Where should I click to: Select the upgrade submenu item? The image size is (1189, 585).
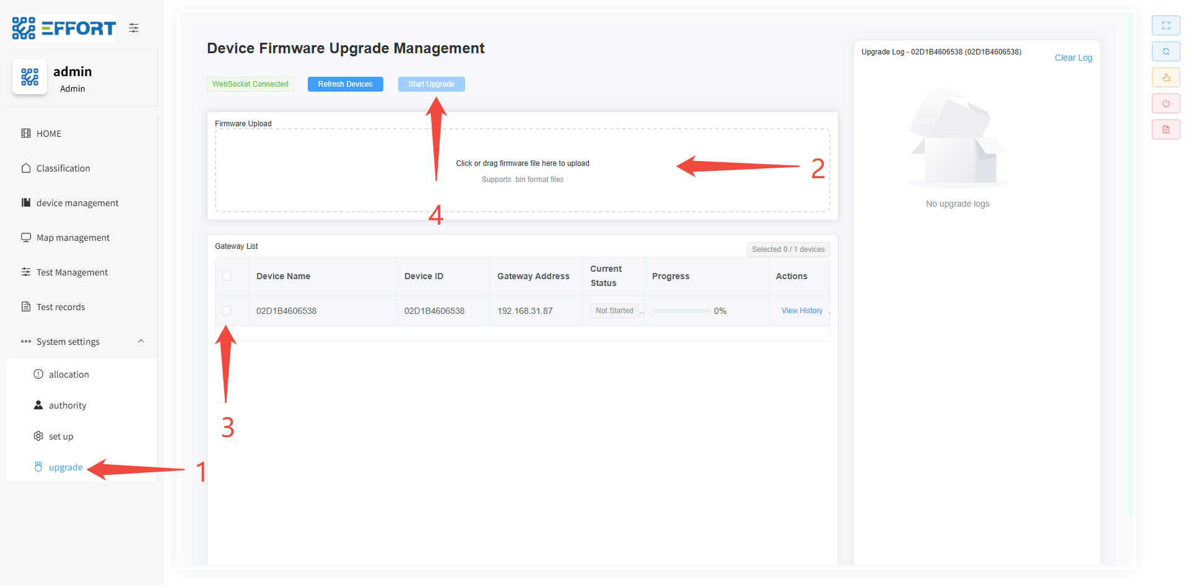point(66,467)
